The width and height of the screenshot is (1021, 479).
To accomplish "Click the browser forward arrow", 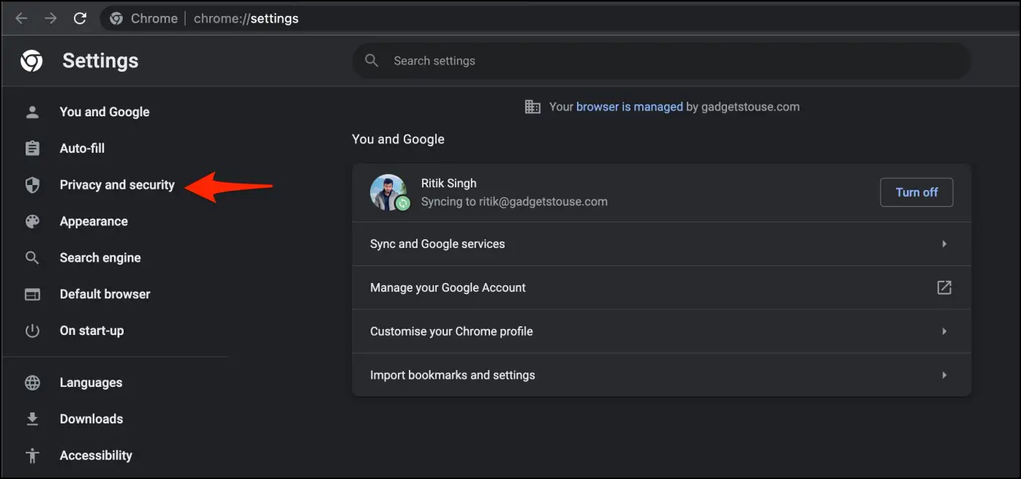I will click(50, 19).
